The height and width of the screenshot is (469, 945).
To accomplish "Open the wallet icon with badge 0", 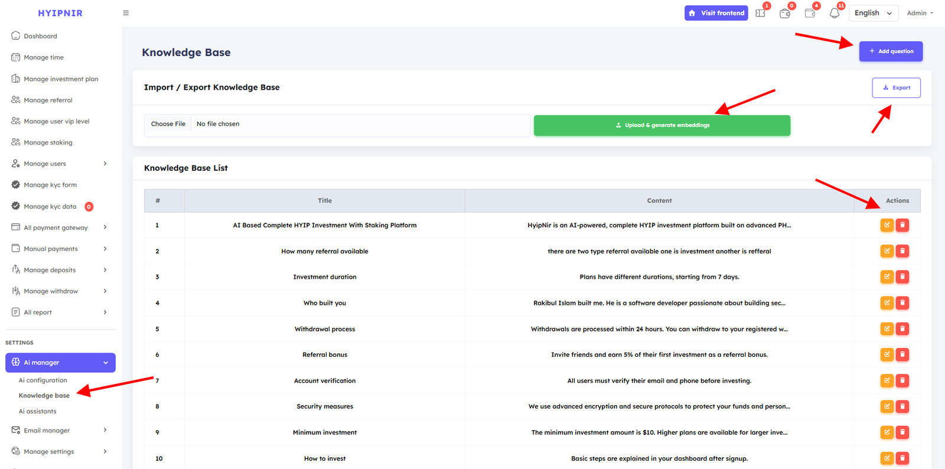I will pos(785,13).
